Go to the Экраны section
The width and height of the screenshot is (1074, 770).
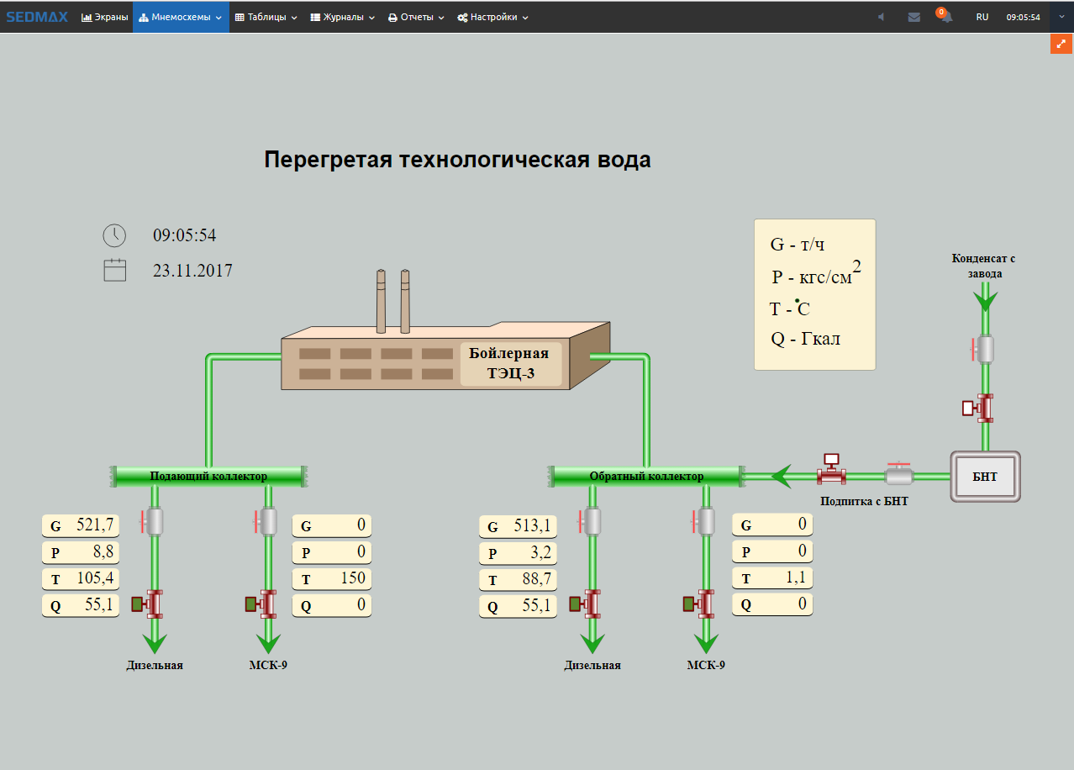(x=105, y=17)
